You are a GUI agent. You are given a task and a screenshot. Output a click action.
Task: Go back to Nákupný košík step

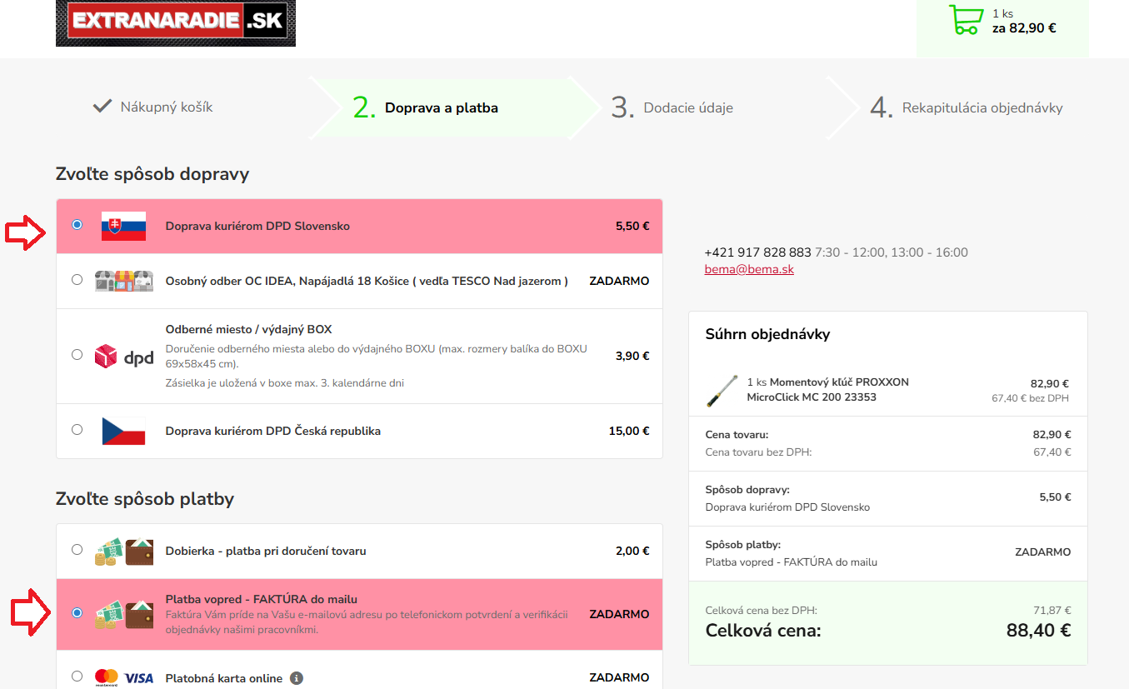[166, 107]
